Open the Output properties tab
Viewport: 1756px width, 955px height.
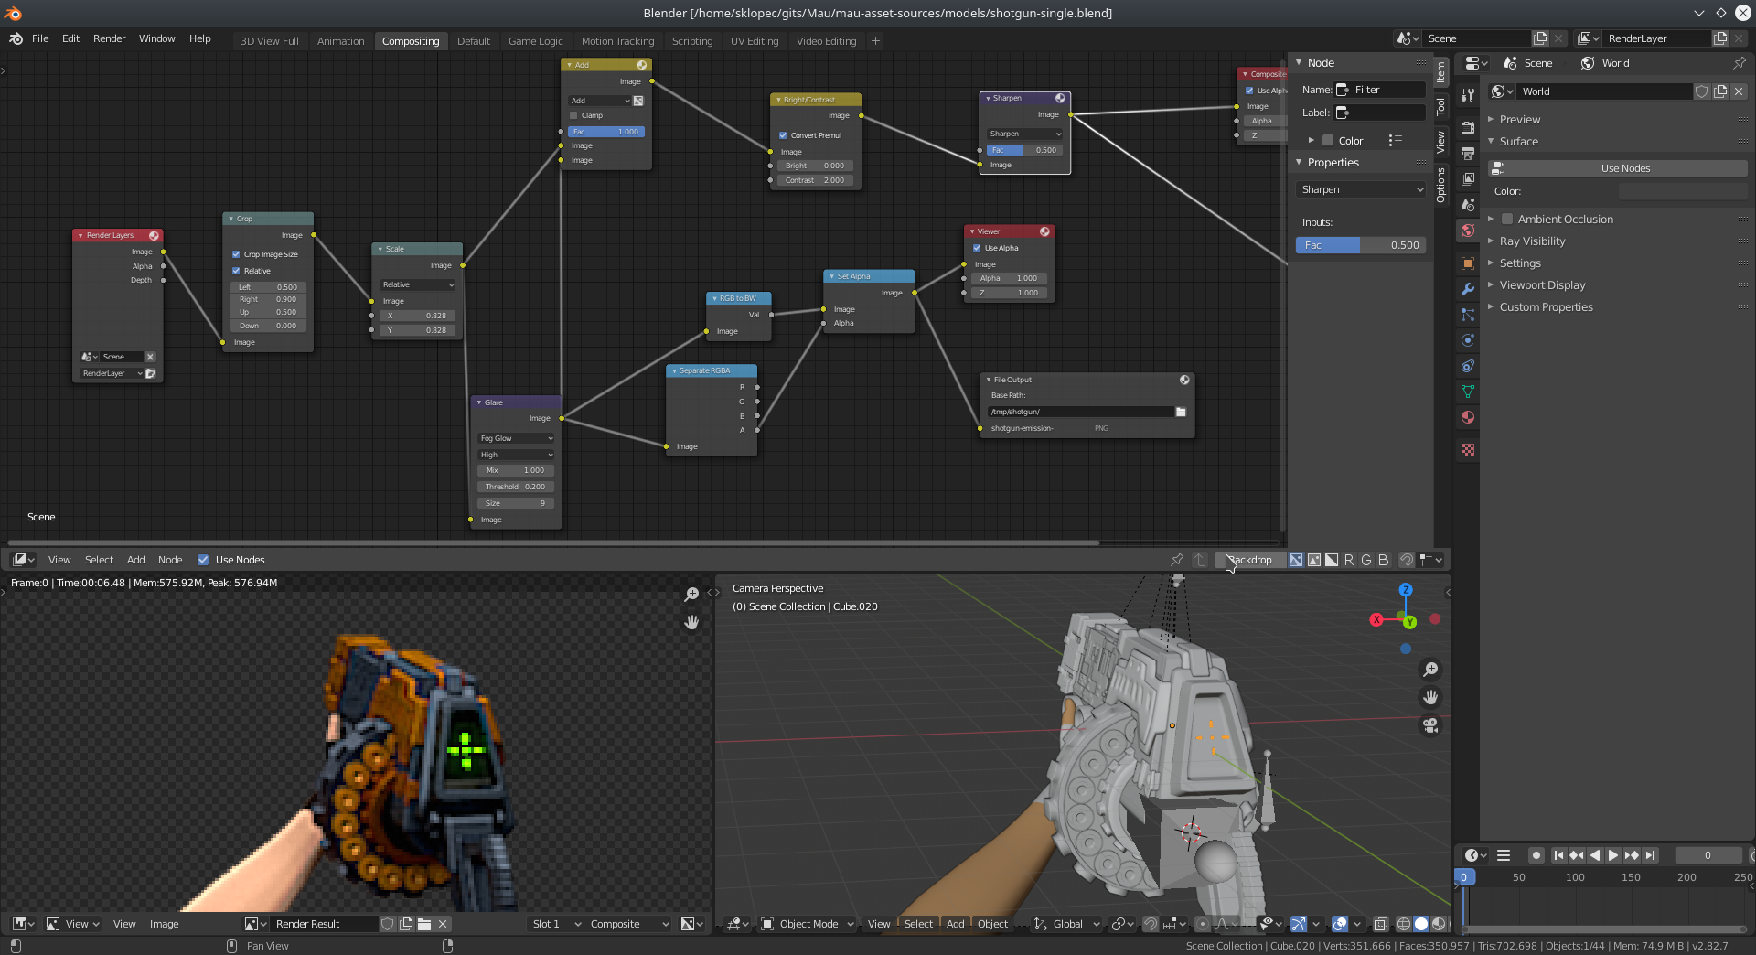[x=1468, y=153]
